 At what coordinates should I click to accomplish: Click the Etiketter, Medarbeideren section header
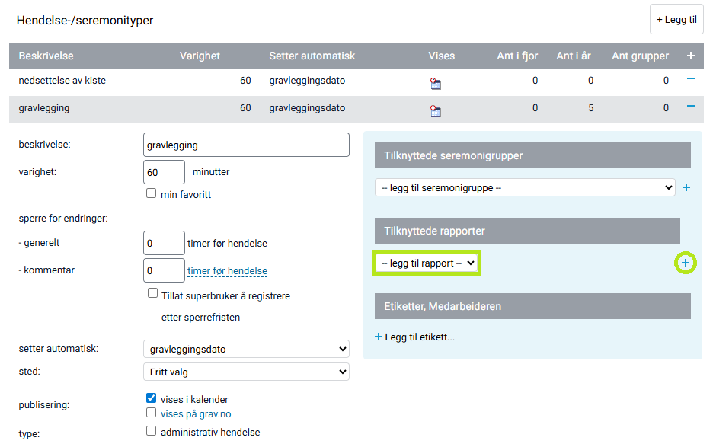[531, 307]
